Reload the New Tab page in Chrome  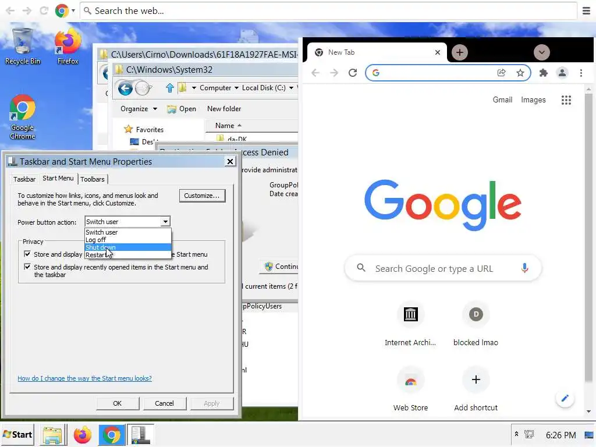(353, 73)
